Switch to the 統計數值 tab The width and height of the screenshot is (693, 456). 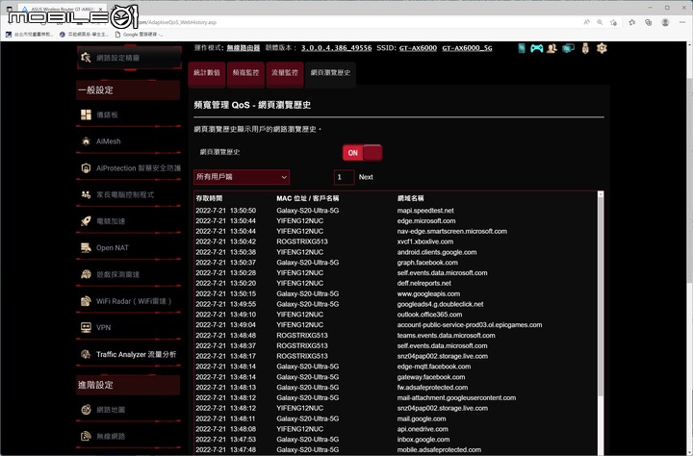coord(207,73)
